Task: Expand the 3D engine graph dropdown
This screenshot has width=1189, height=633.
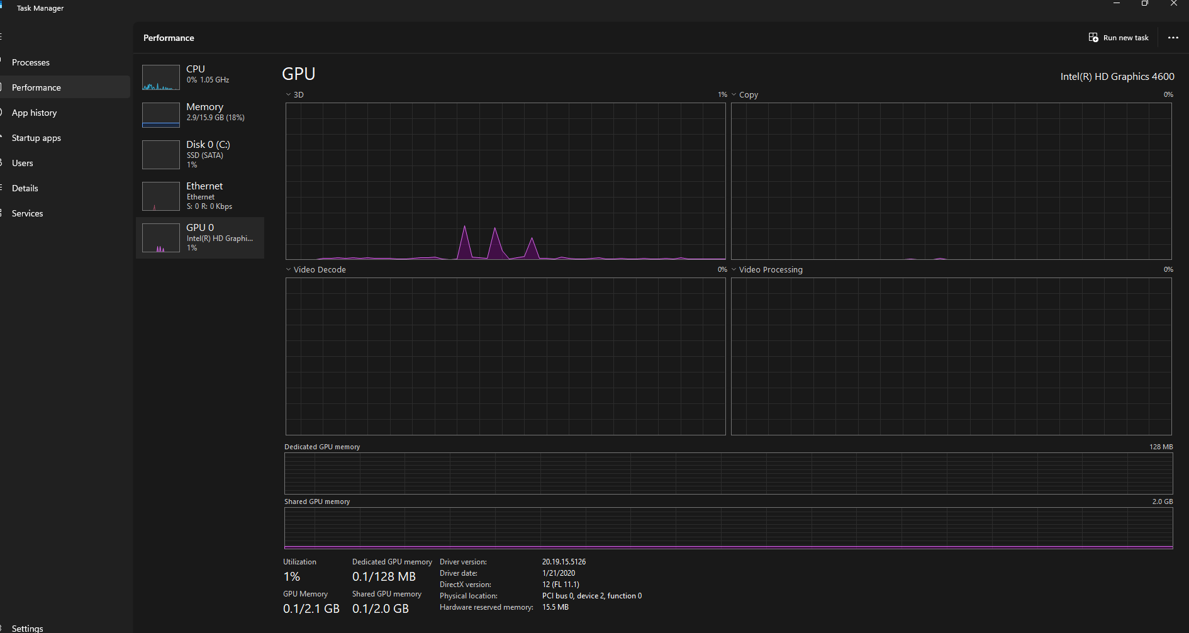Action: tap(289, 95)
